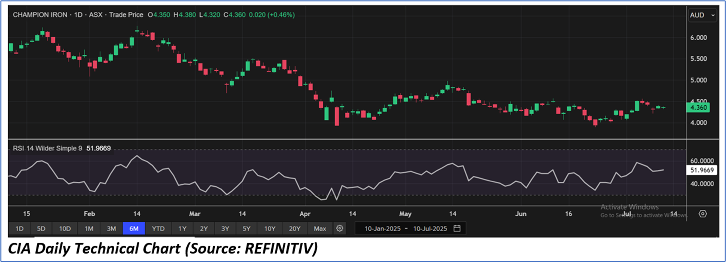This screenshot has width=726, height=262.
Task: Click the RSI 14 Wilder Simple indicator label
Action: (48, 148)
